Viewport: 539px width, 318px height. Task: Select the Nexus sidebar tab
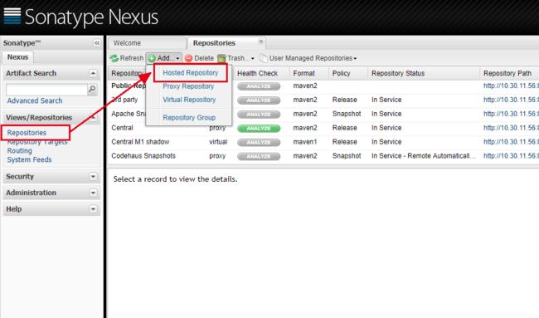click(18, 56)
